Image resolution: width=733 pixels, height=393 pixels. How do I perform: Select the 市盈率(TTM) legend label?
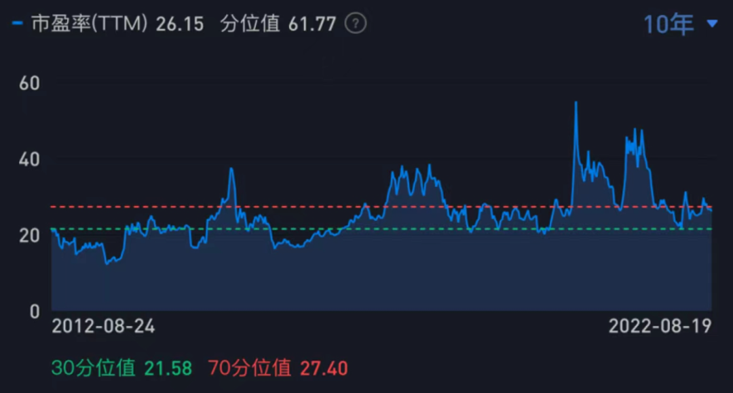tap(90, 24)
